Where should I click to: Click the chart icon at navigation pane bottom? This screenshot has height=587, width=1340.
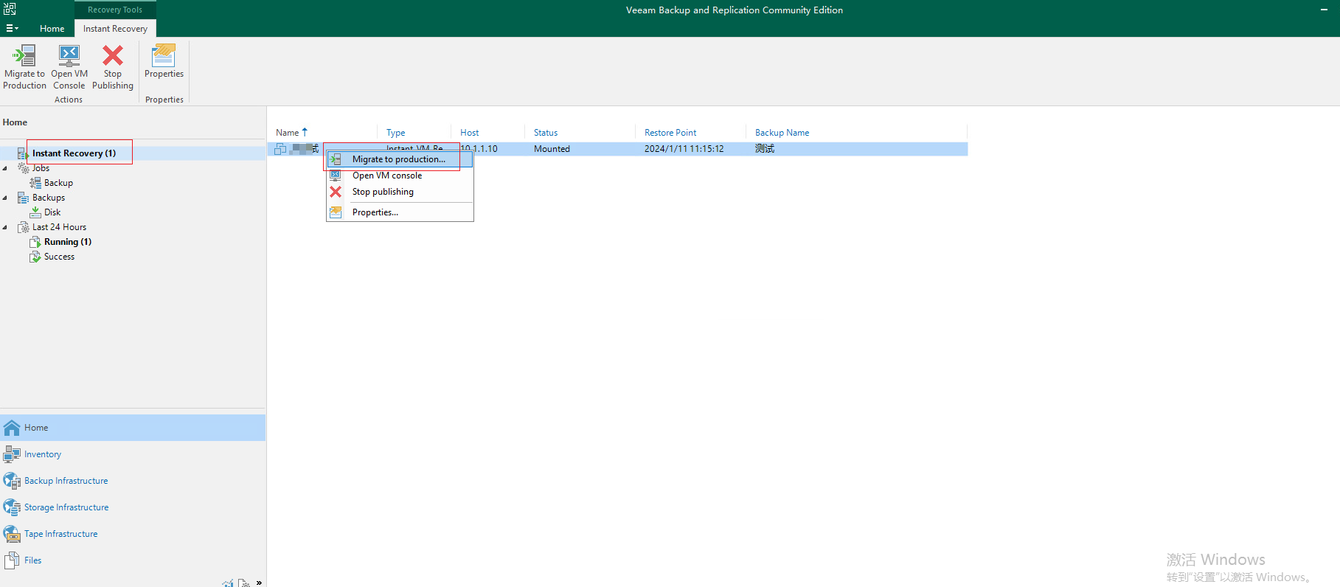228,583
